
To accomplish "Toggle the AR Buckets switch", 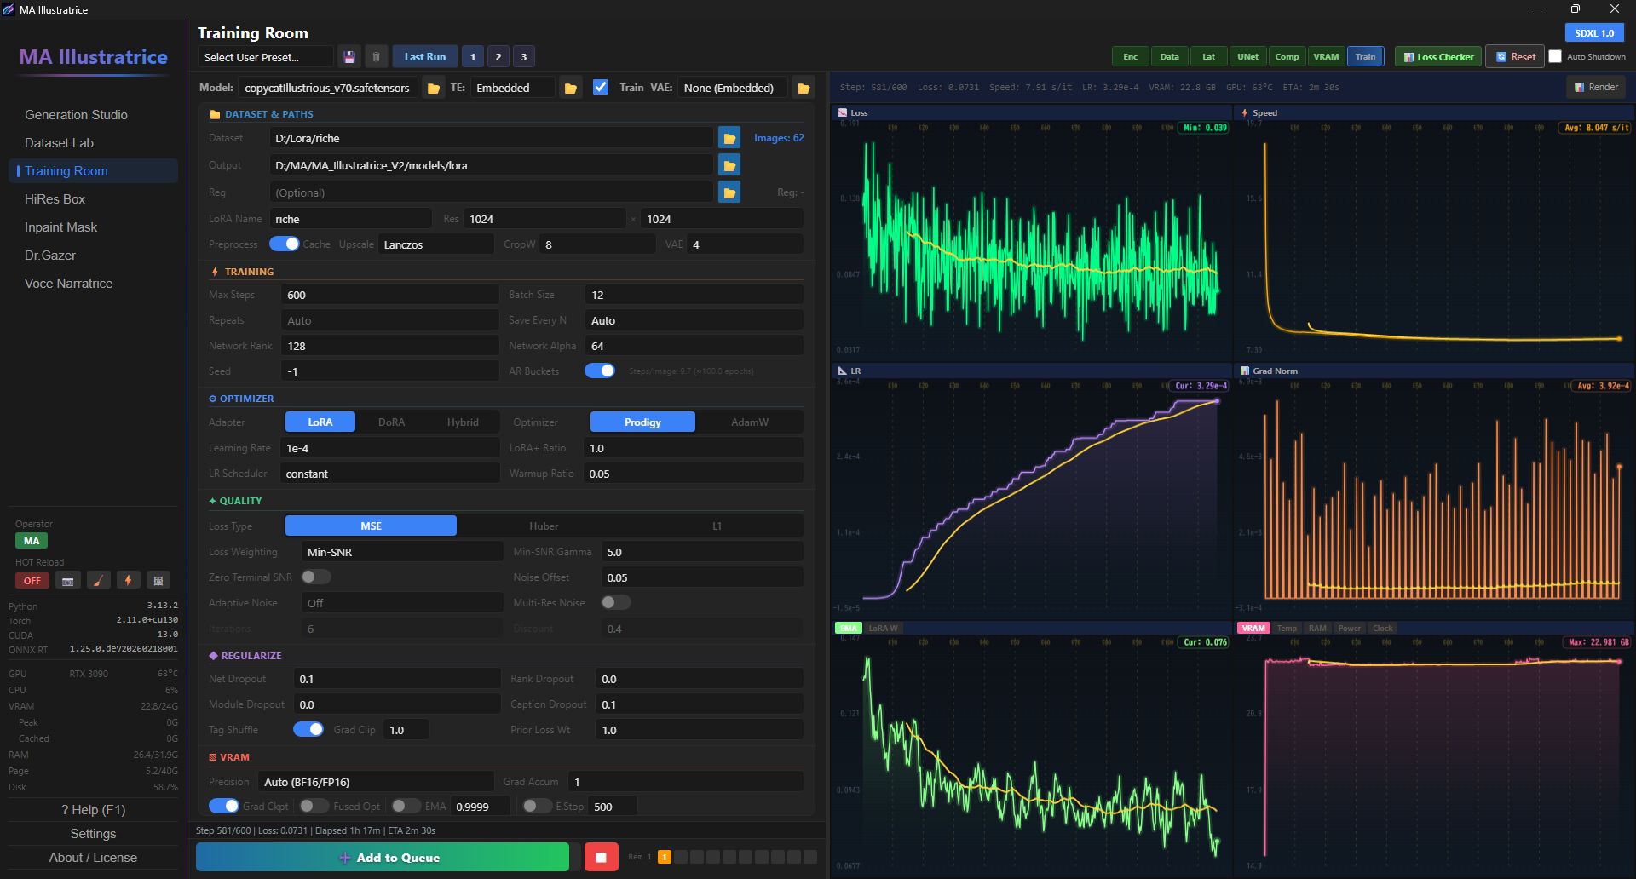I will click(x=600, y=371).
